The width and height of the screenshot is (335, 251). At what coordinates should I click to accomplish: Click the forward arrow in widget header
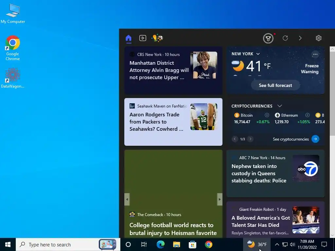300,38
